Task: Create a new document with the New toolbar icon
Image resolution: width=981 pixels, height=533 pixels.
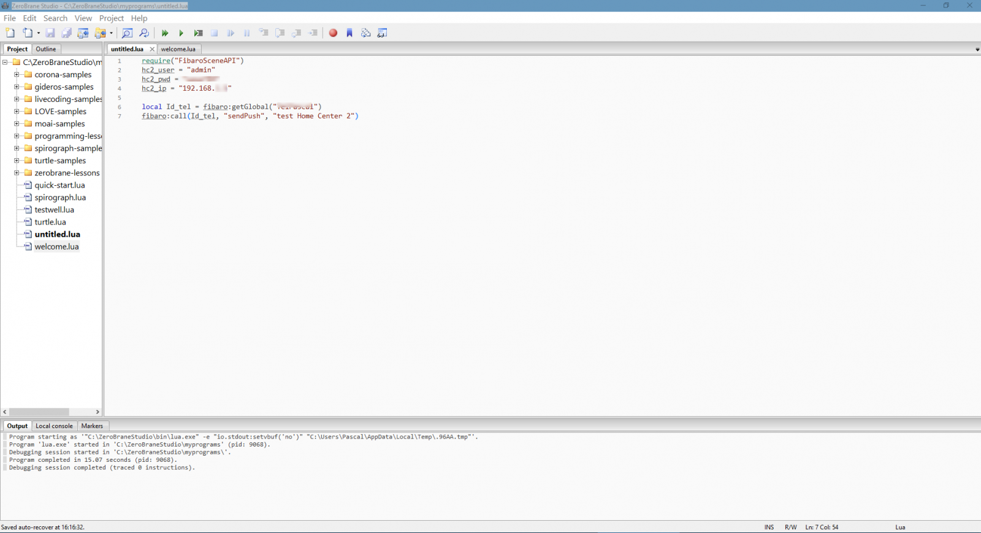Action: click(10, 33)
